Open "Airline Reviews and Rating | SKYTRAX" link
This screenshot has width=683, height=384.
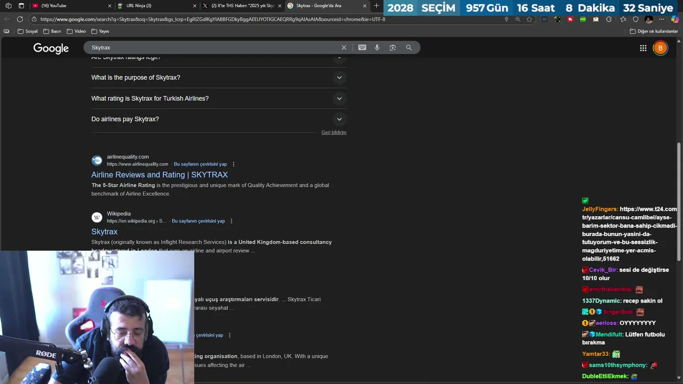160,175
